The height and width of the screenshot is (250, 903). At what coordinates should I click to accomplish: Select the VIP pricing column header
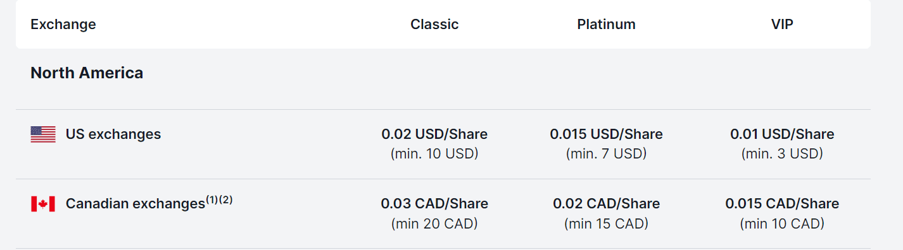click(782, 25)
